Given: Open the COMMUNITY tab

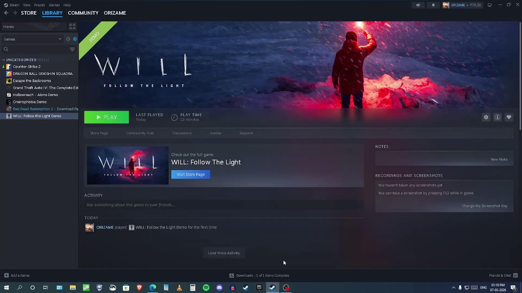Looking at the screenshot, I should tap(83, 13).
